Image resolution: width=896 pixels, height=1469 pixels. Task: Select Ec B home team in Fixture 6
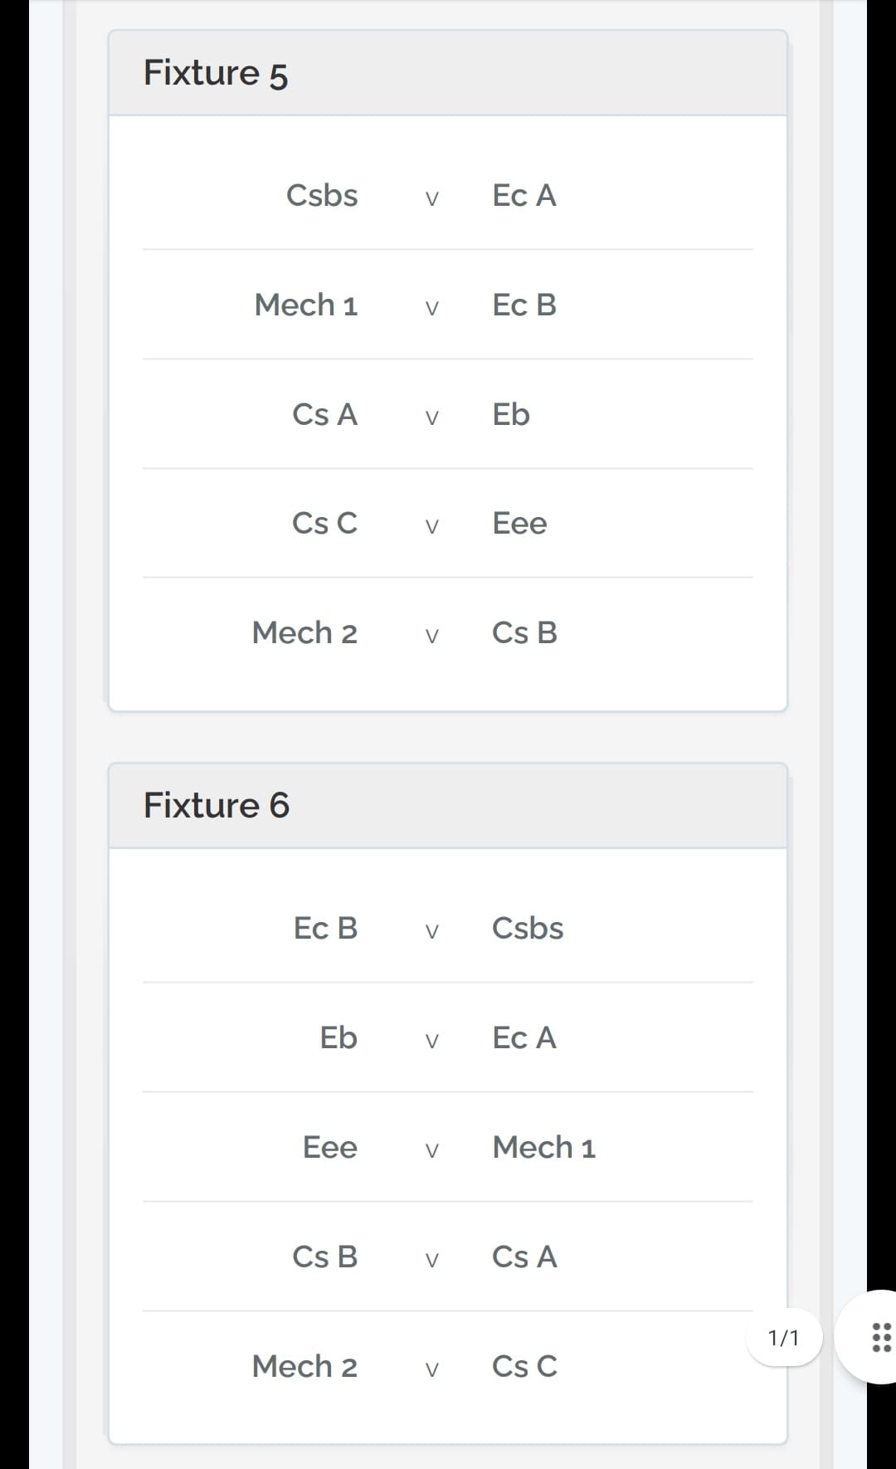click(x=325, y=929)
